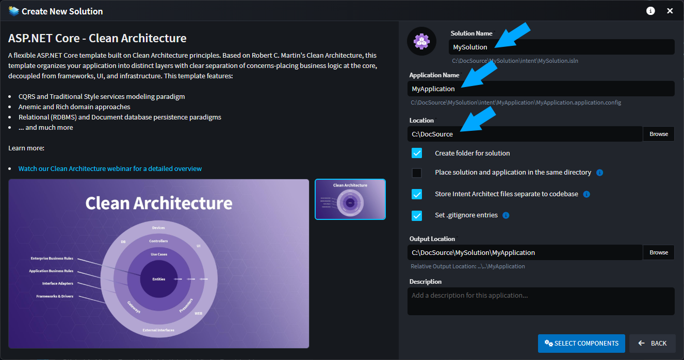The height and width of the screenshot is (360, 684).
Task: Click the solution path text MySolution.isln
Action: pos(515,61)
